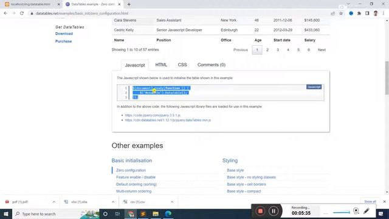Expand options for csv (1).csv download
This screenshot has width=389, height=219.
(172, 202)
